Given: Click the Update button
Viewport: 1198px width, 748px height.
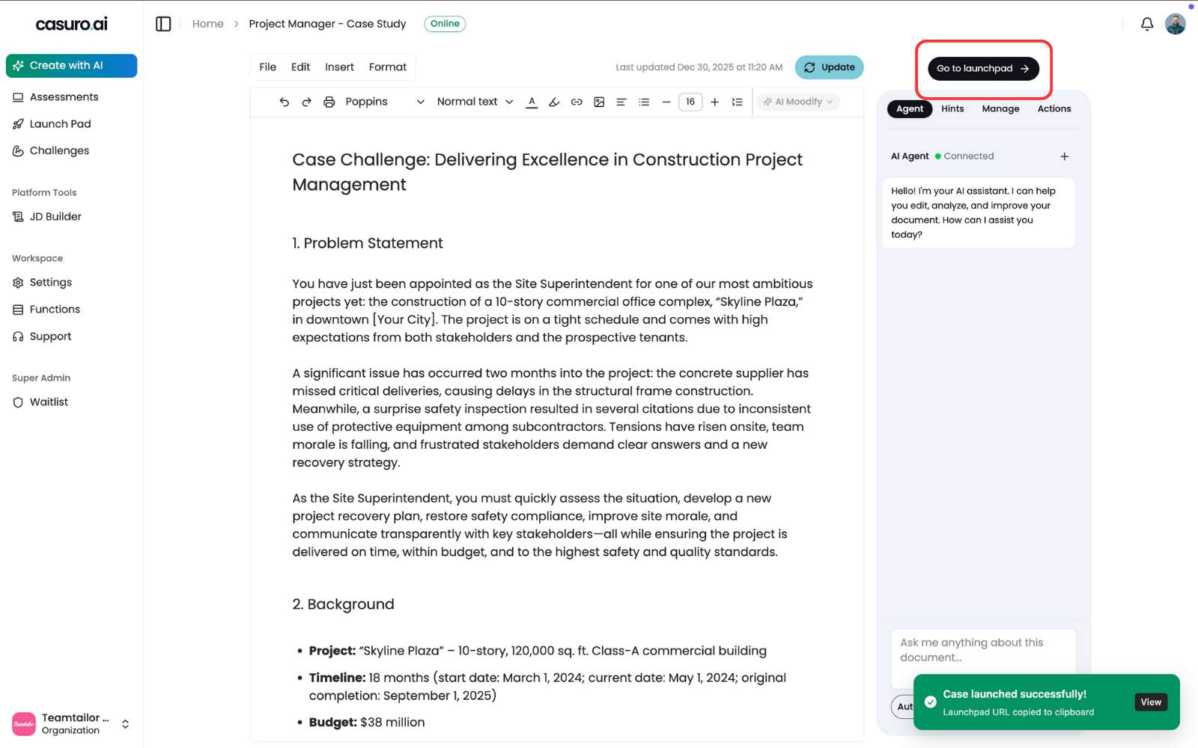Looking at the screenshot, I should [x=829, y=67].
